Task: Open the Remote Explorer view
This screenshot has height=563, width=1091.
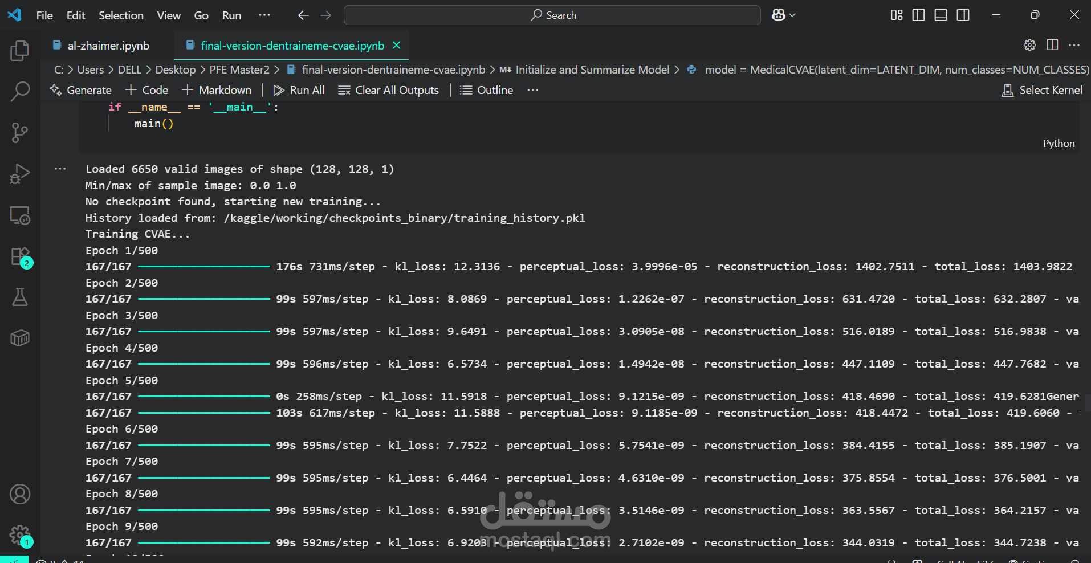Action: point(20,215)
